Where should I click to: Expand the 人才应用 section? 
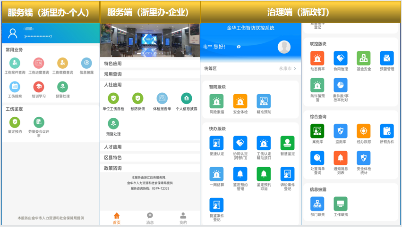pyautogui.click(x=150, y=147)
